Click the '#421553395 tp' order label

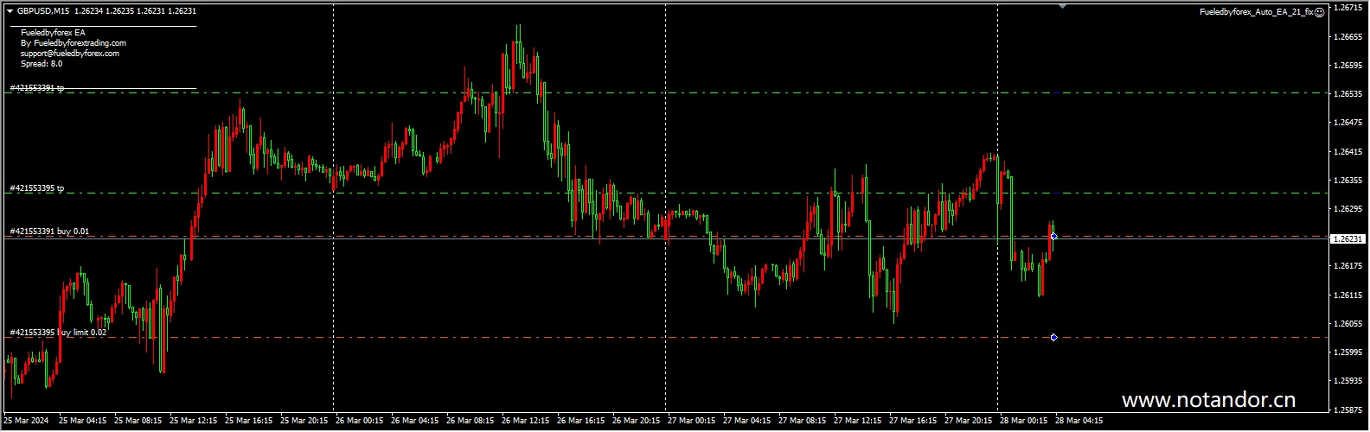pyautogui.click(x=37, y=188)
